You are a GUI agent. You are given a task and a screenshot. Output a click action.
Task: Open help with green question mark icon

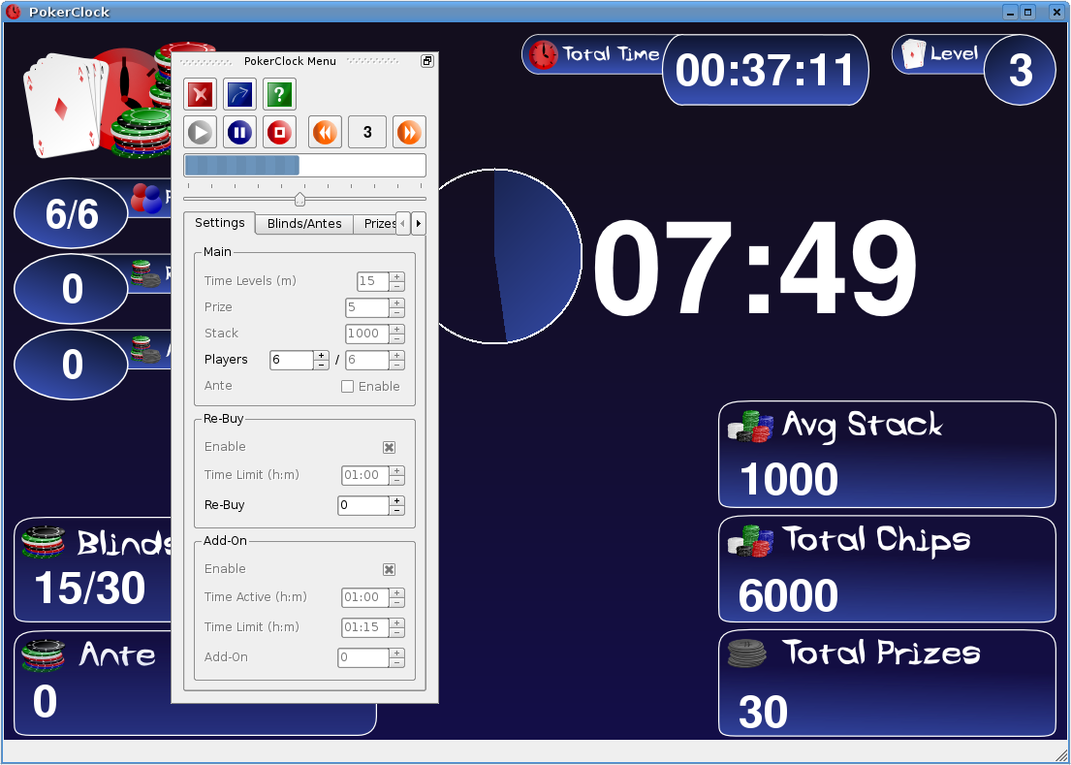coord(279,94)
